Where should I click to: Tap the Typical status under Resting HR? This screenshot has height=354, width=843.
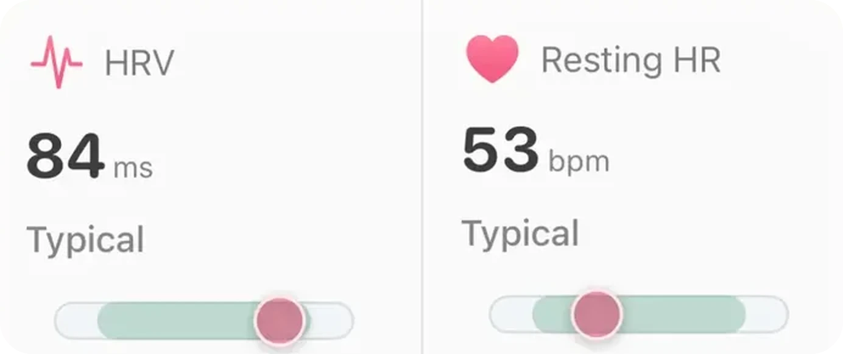click(x=520, y=234)
